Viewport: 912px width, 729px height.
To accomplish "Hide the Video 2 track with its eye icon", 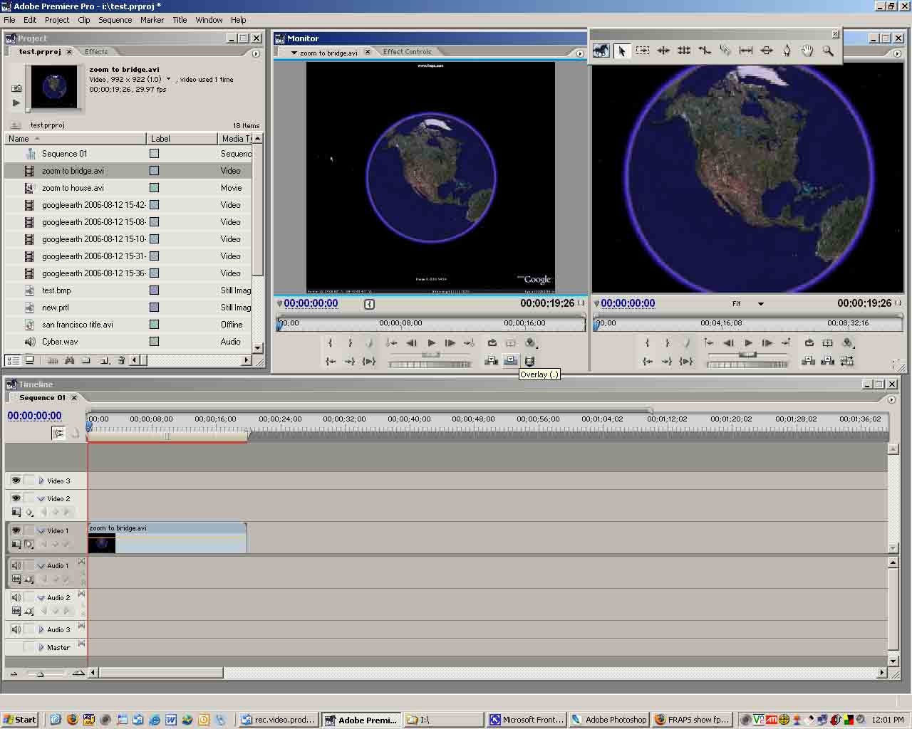I will [x=16, y=498].
